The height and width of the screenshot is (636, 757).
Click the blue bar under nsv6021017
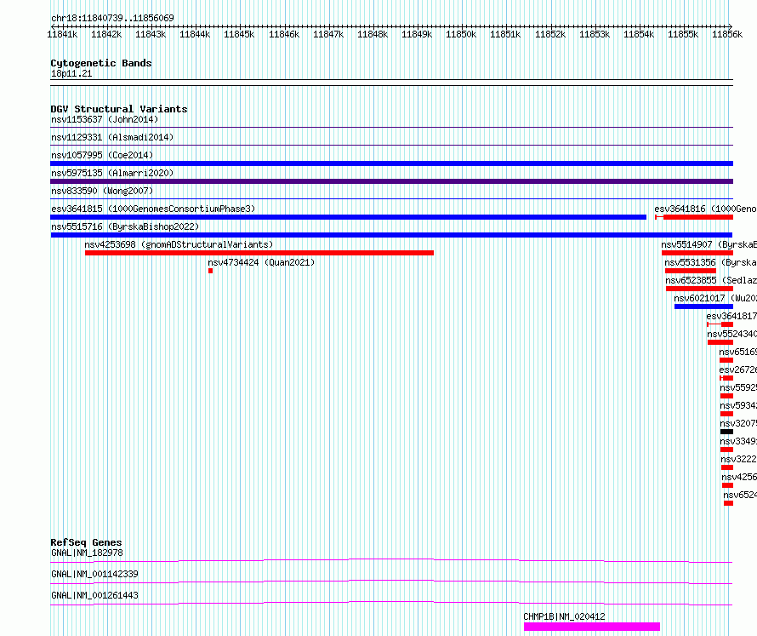pyautogui.click(x=704, y=307)
